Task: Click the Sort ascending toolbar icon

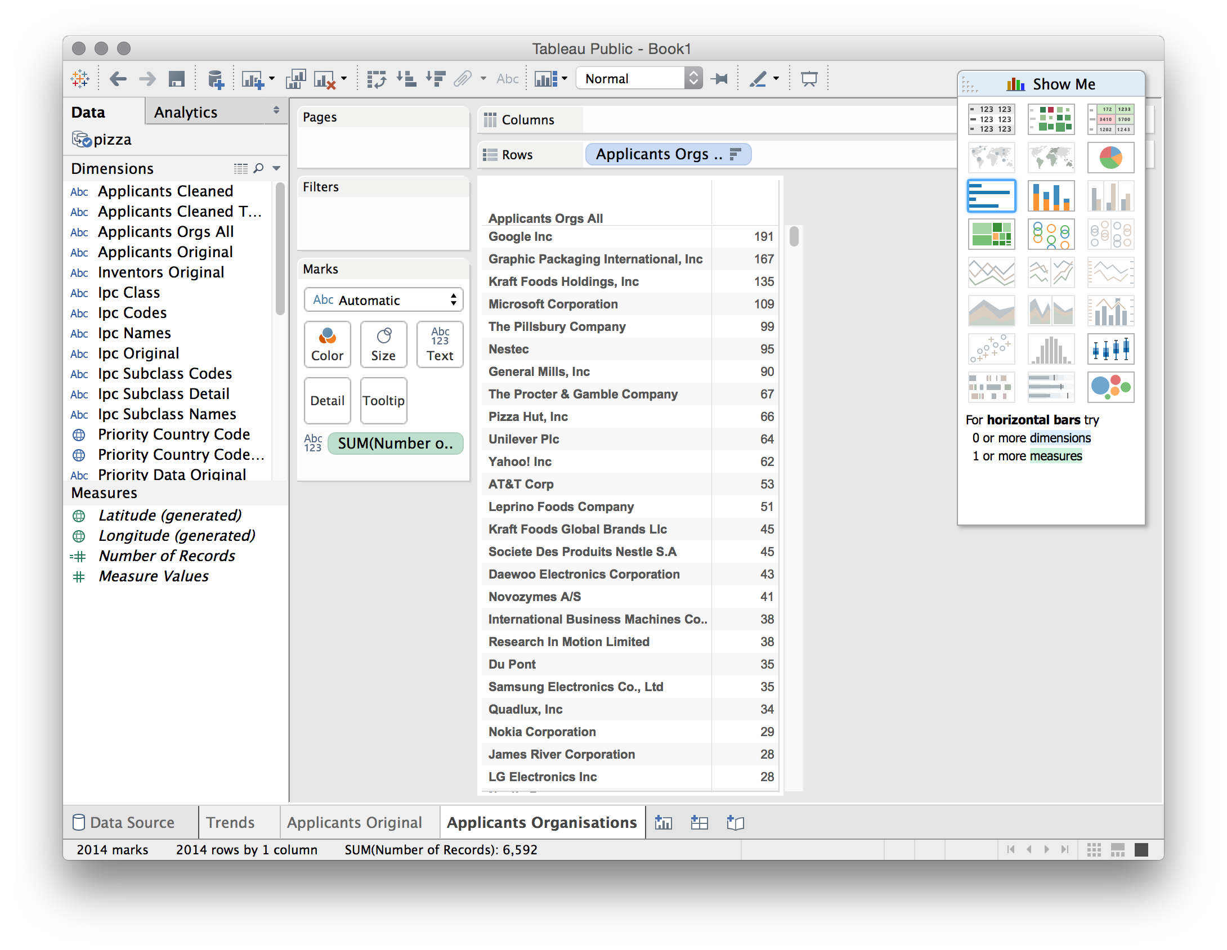Action: (x=406, y=79)
